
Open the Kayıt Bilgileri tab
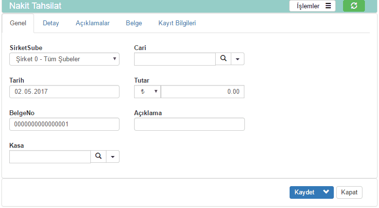coord(177,23)
